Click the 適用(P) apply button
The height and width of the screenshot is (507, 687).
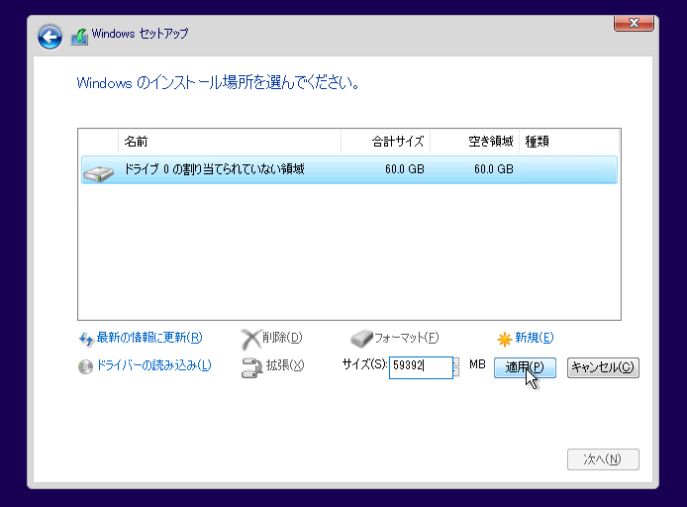pos(525,367)
